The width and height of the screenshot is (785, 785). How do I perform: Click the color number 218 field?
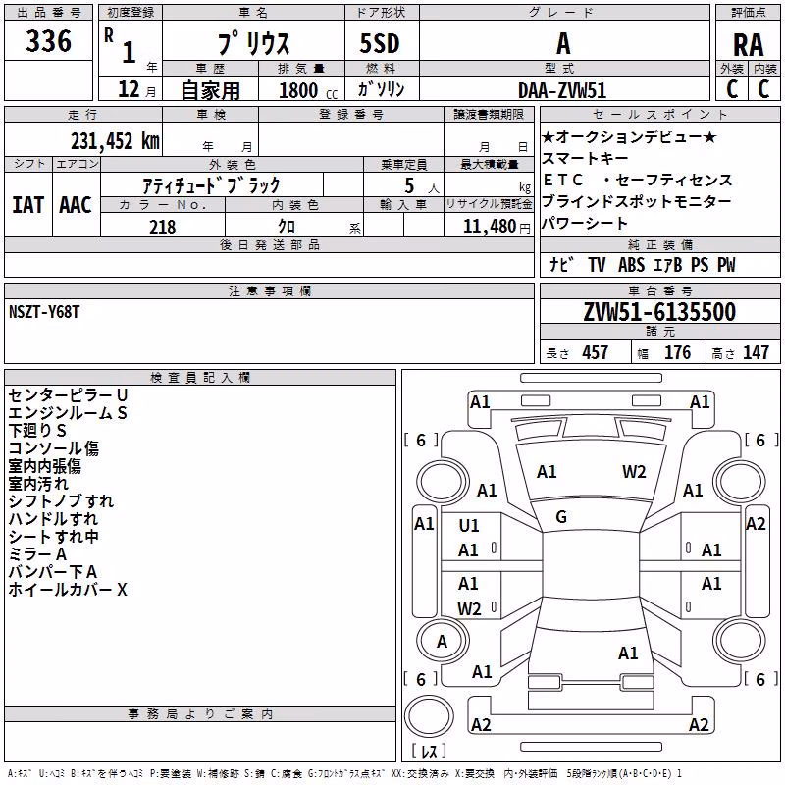(x=163, y=227)
